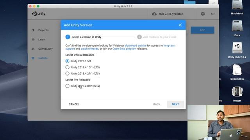This screenshot has width=250, height=140.
Task: Select Unity 2020.1.5f1 radio button
Action: [67, 61]
